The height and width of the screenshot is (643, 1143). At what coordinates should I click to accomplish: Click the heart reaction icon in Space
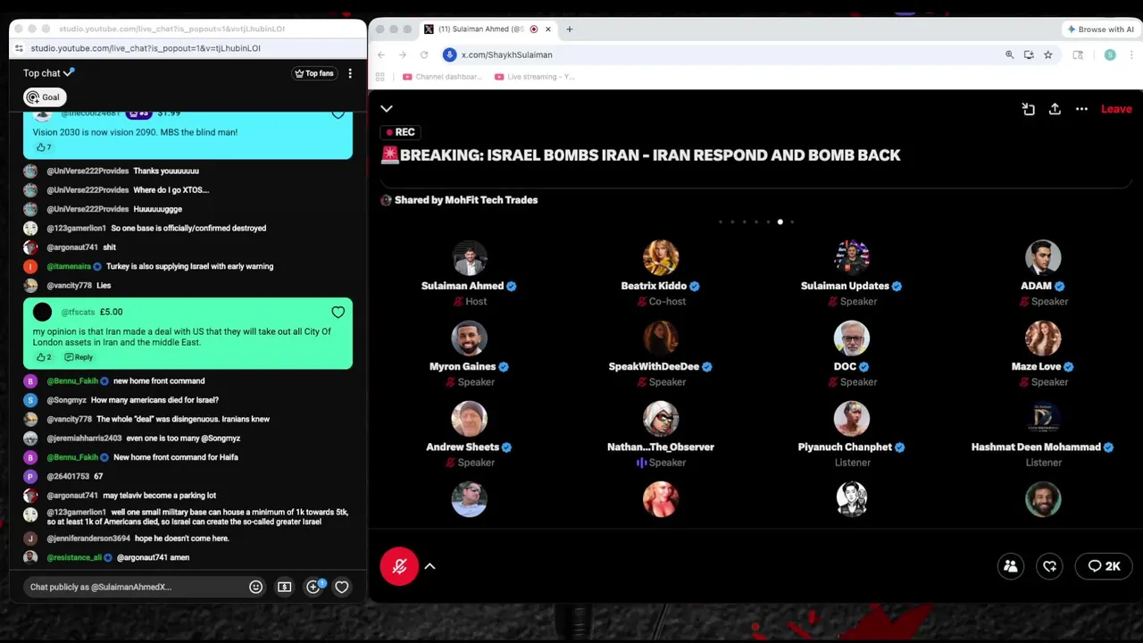pos(1050,566)
